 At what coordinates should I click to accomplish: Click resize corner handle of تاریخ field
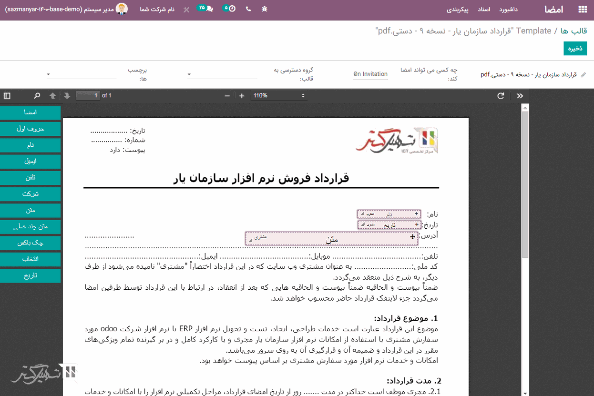(362, 225)
